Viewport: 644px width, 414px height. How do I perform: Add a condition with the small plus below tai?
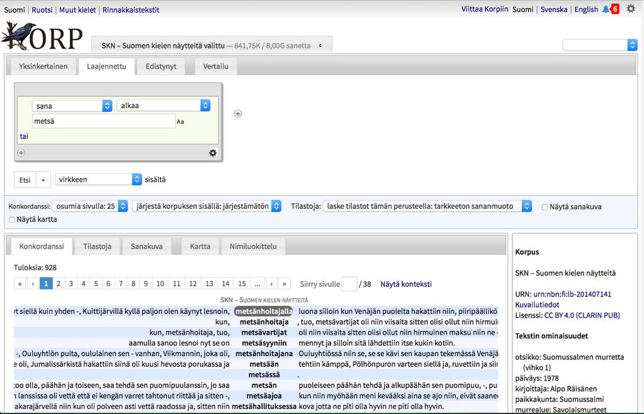[21, 153]
